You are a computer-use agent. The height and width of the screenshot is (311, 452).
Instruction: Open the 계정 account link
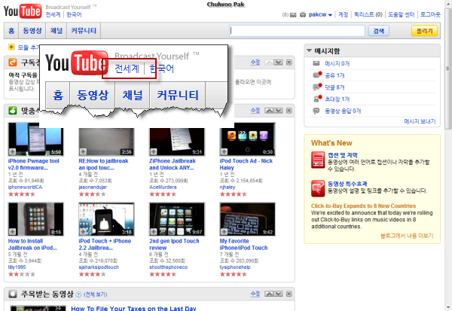[x=343, y=14]
